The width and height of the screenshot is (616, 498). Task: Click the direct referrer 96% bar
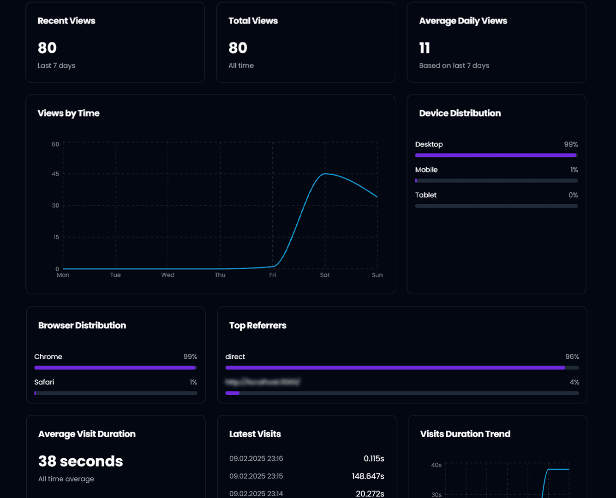[402, 368]
